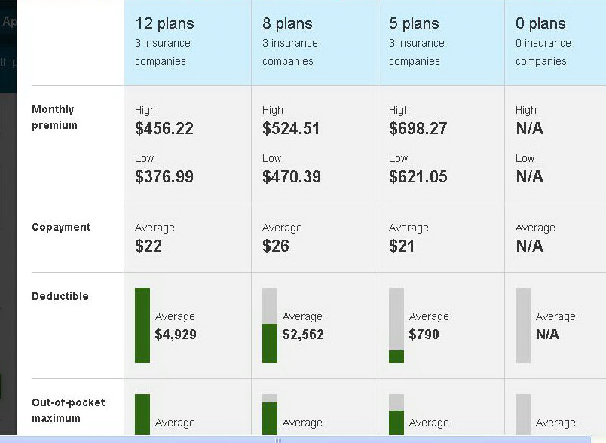606x443 pixels.
Task: Click the out-of-pocket bar under 5 plans
Action: pyautogui.click(x=396, y=414)
